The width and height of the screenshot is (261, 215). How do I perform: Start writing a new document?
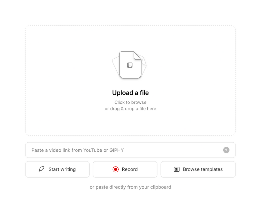[x=57, y=169]
